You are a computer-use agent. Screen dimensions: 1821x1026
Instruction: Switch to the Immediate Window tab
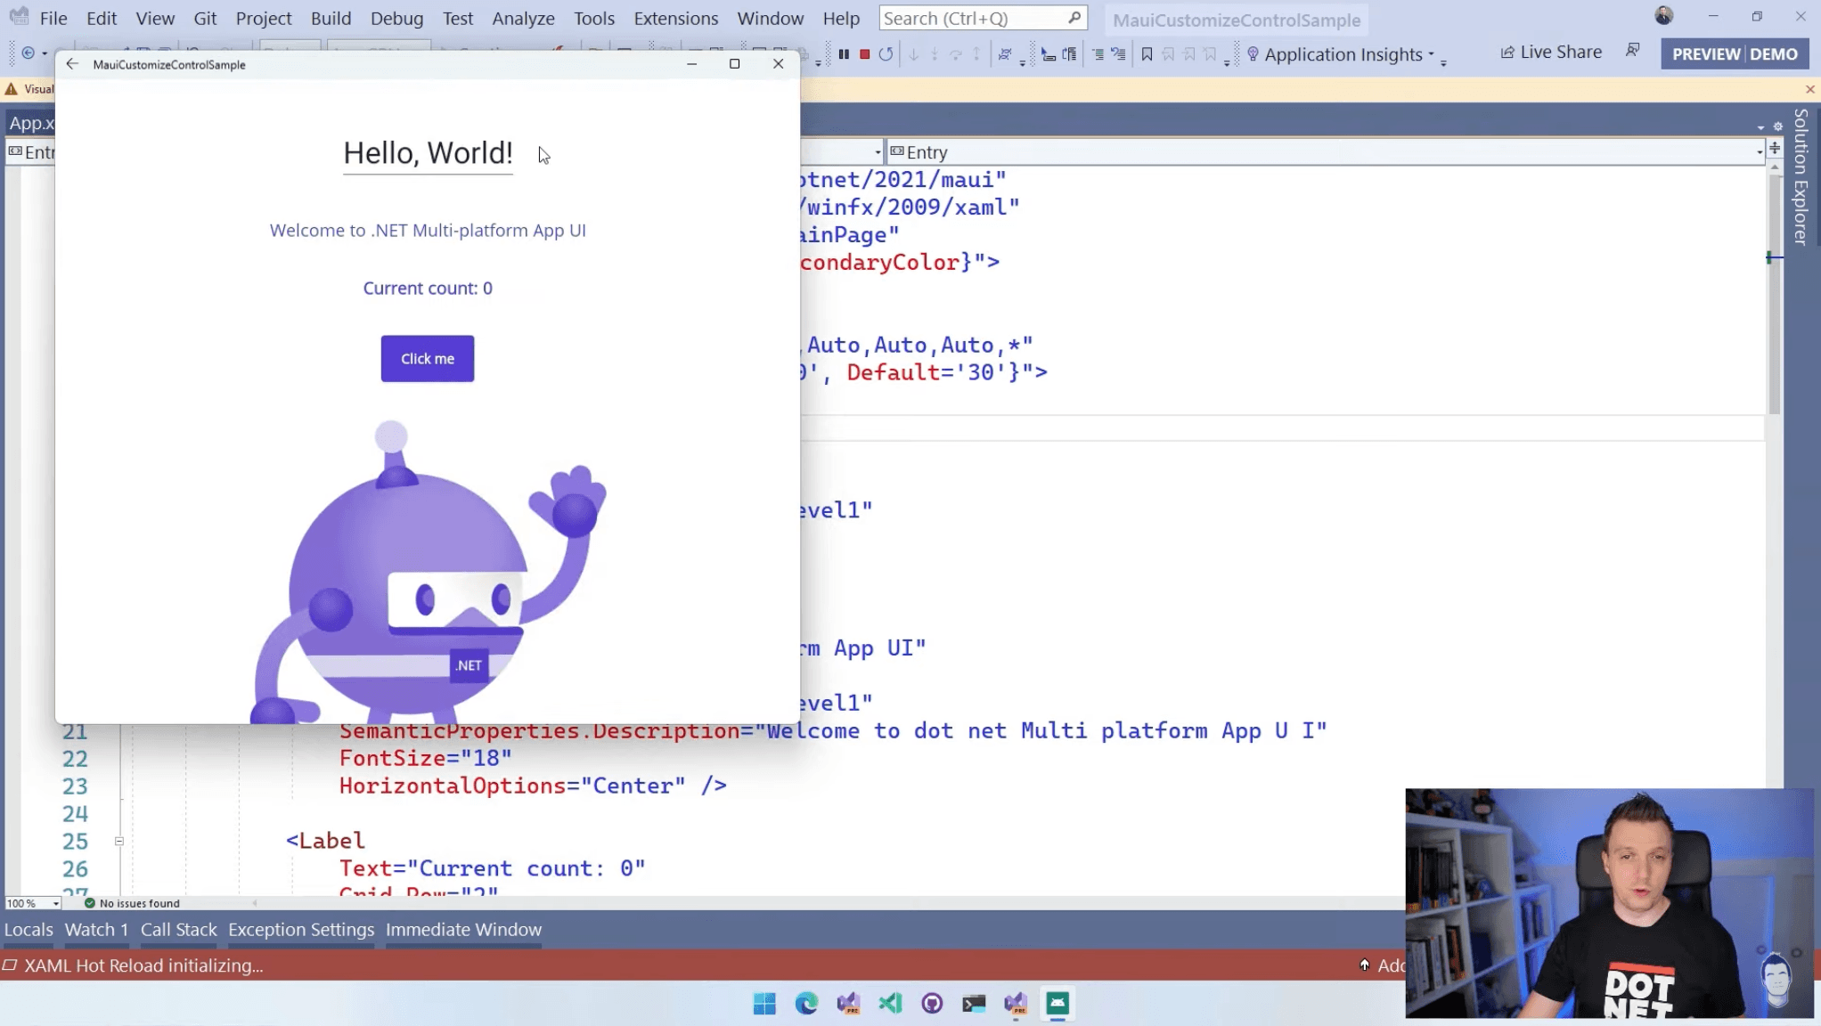[463, 929]
